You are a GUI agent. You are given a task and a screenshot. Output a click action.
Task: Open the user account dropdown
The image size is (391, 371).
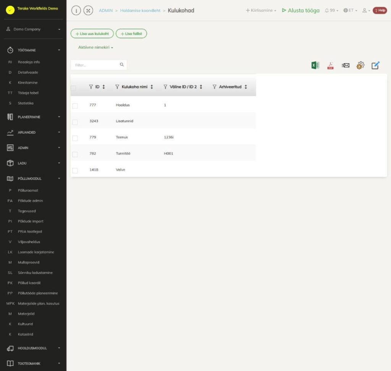366,10
